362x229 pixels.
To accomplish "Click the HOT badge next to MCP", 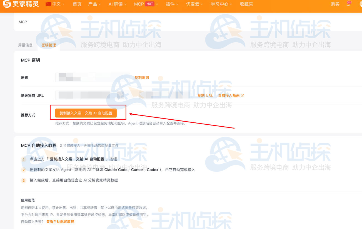I will [150, 4].
